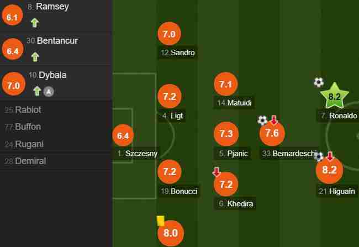Screen dimensions: 359x247
Task: Click Ramsey's green substituted-on arrow
Action: (35, 23)
